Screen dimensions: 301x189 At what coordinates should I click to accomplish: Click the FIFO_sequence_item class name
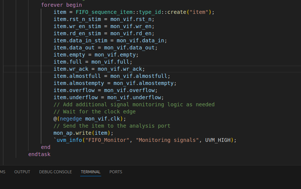click(x=104, y=12)
